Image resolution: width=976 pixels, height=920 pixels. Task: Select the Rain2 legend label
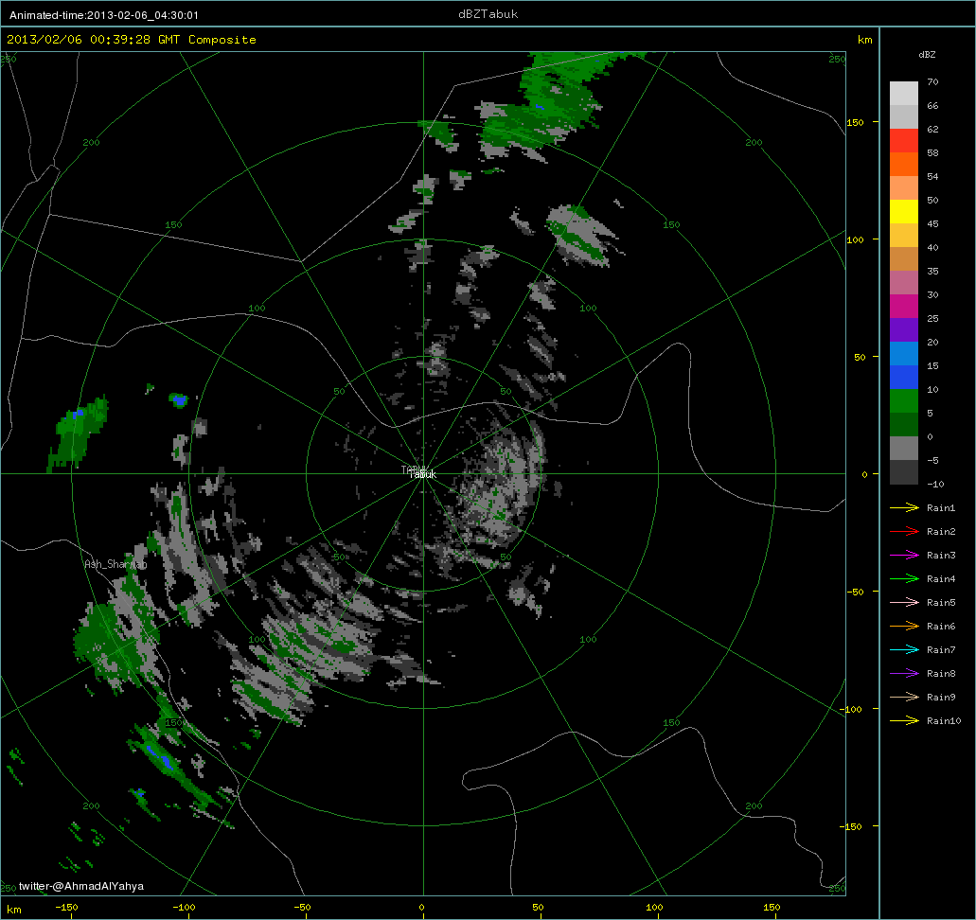[x=941, y=532]
